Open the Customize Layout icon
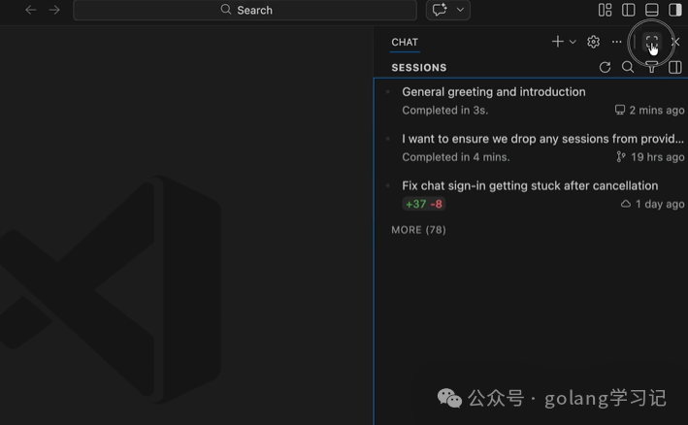The height and width of the screenshot is (425, 688). coord(606,10)
